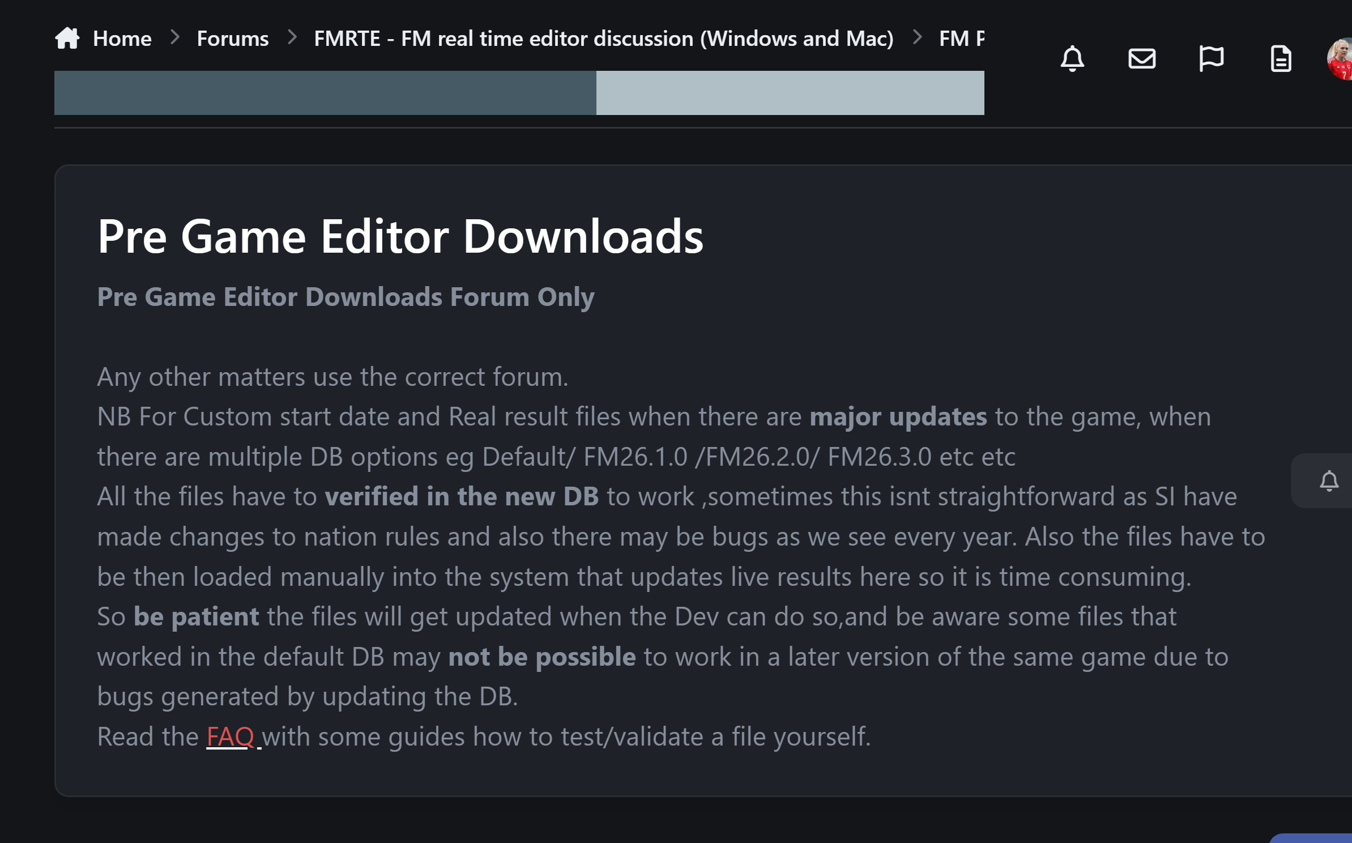Toggle the follow forum bell on right edge
Screen dimensions: 1352x843
(x=1329, y=481)
